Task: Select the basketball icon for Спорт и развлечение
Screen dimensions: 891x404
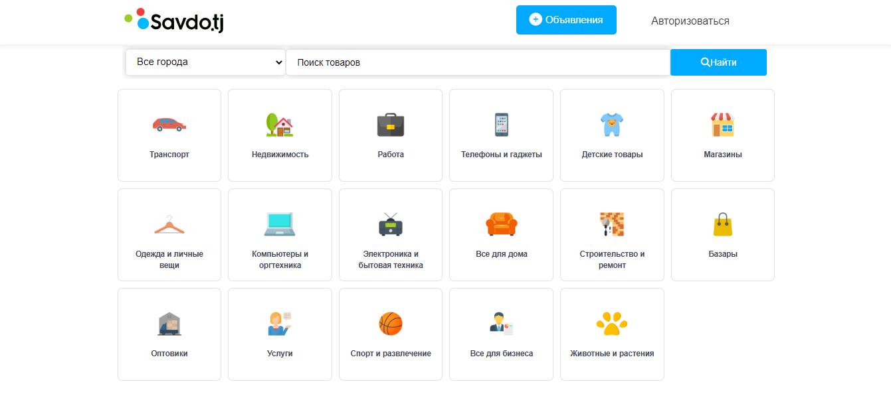Action: pyautogui.click(x=390, y=323)
